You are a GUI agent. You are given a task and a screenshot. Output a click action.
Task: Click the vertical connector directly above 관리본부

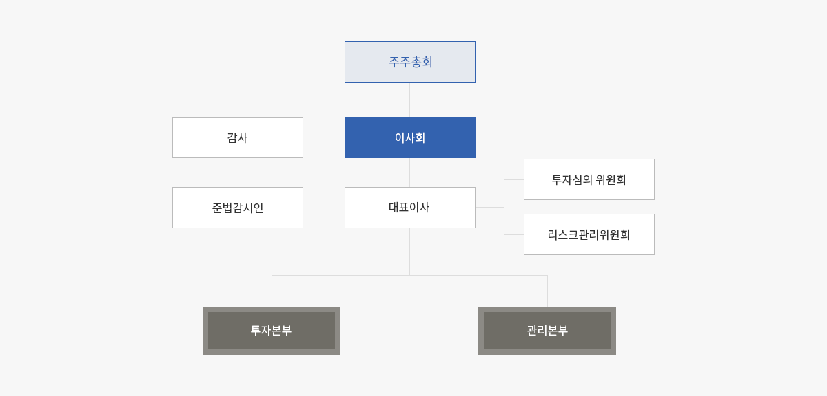[547, 291]
